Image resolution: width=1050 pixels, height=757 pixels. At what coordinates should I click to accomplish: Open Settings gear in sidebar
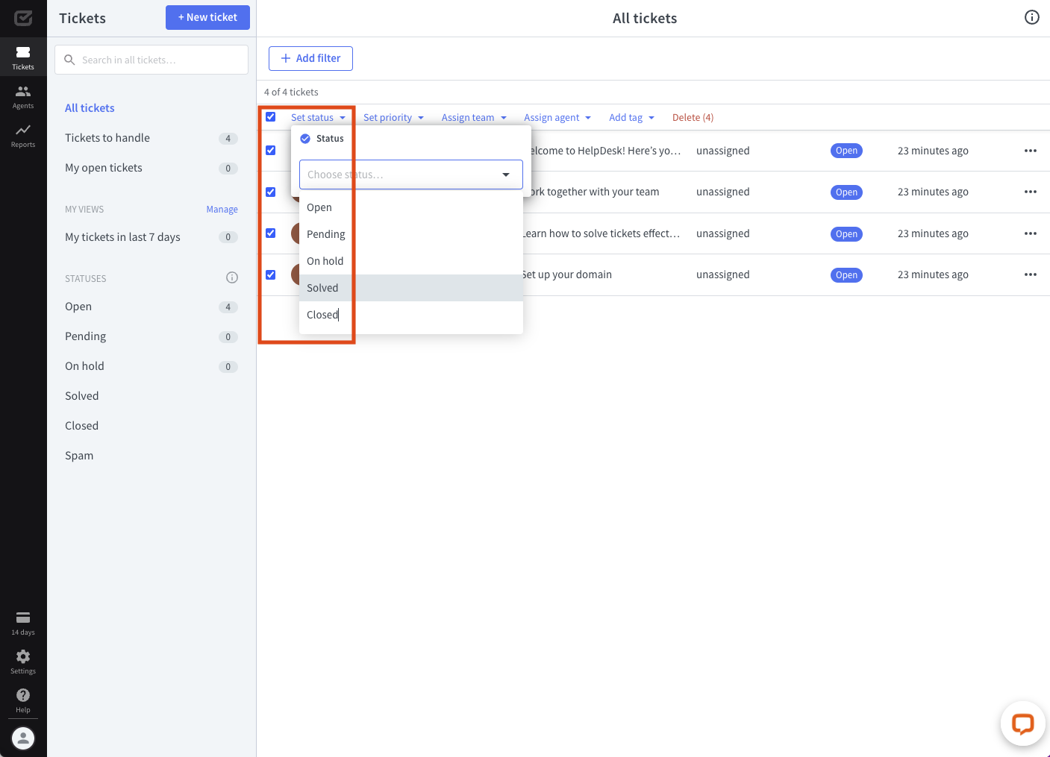tap(23, 662)
